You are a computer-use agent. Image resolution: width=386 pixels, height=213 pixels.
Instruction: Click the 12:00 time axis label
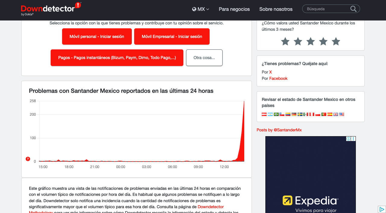pyautogui.click(x=224, y=167)
